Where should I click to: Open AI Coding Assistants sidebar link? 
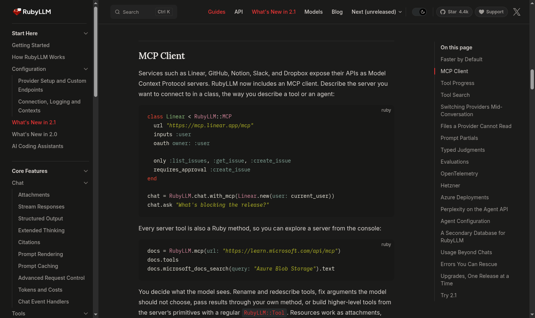click(38, 146)
